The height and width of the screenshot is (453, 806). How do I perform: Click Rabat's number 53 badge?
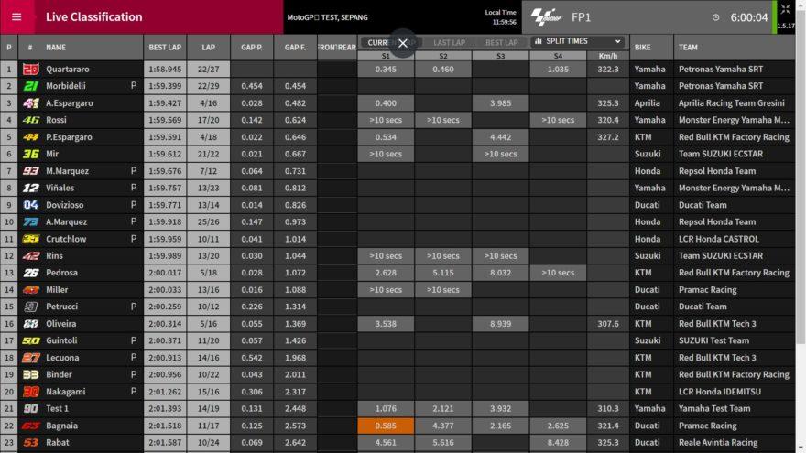tap(31, 442)
